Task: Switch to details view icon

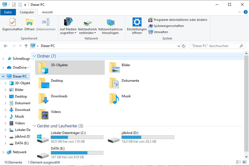Action: click(238, 162)
